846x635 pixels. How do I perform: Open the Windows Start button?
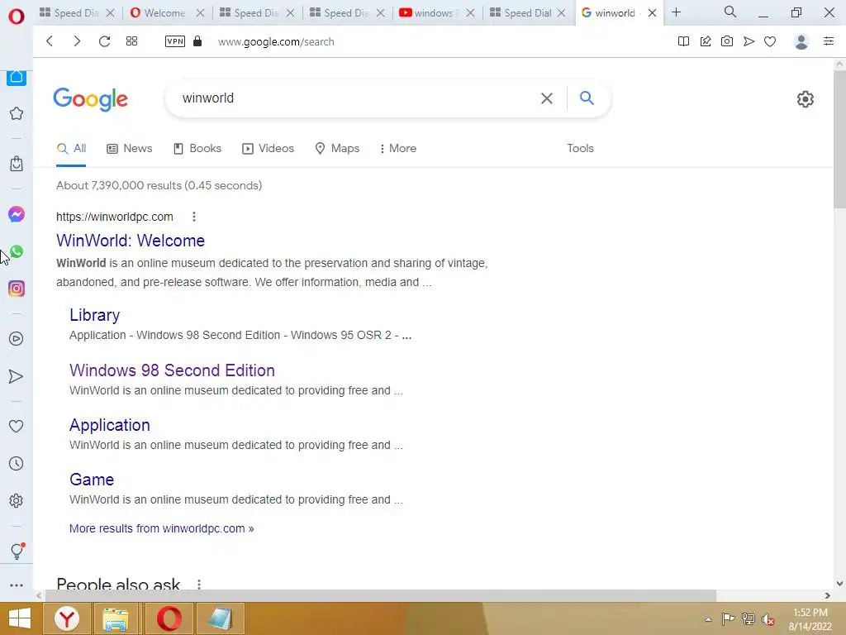tap(20, 618)
